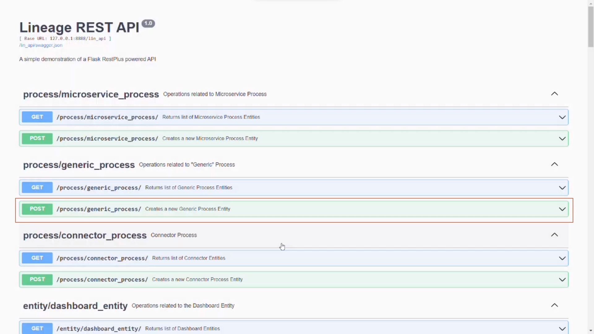
Task: Click 'Creates a new Generic Process Entity' description
Action: (x=188, y=209)
